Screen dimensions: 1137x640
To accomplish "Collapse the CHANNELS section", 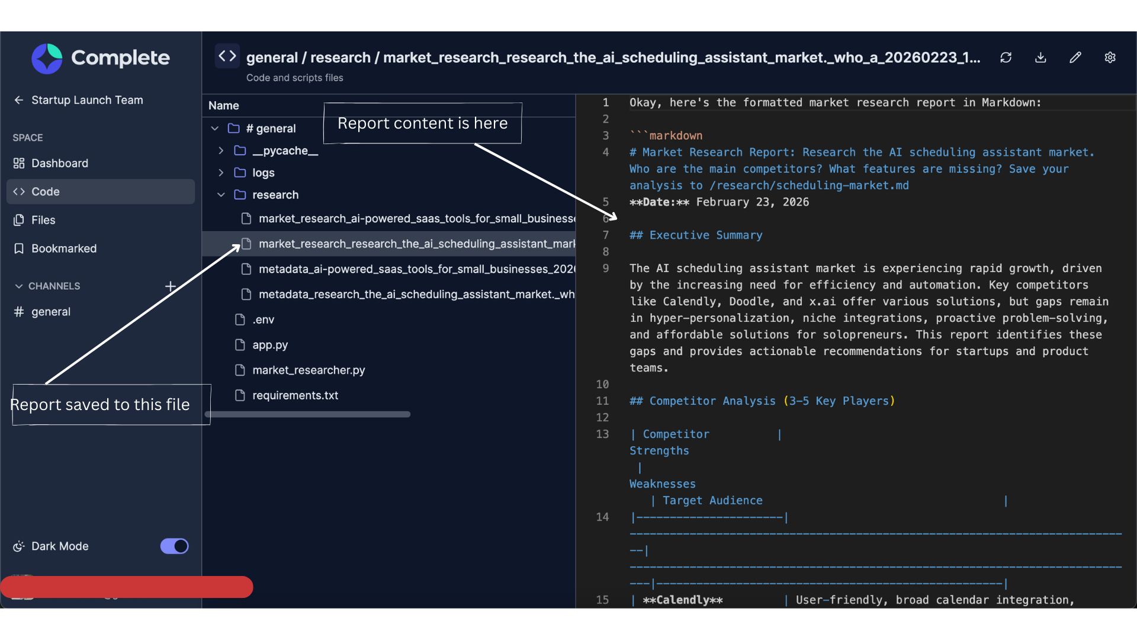I will pyautogui.click(x=19, y=286).
